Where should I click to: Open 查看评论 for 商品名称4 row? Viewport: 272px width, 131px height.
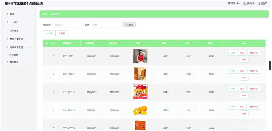[254, 107]
